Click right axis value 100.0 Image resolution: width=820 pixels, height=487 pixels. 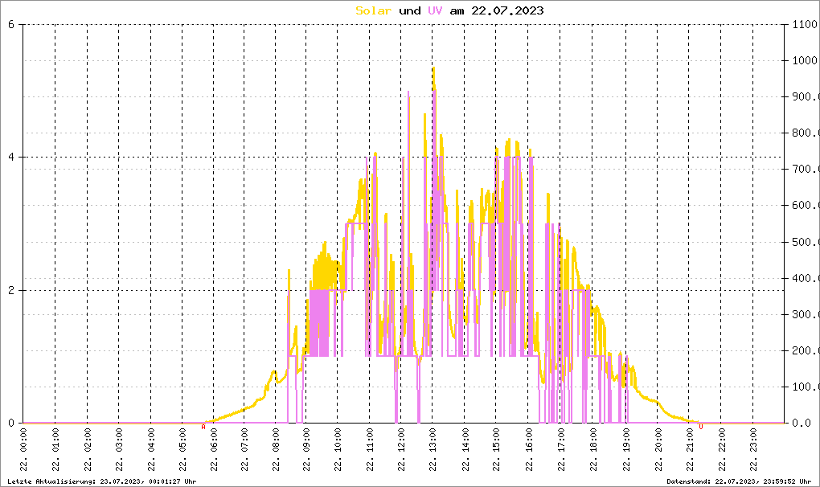coord(806,387)
